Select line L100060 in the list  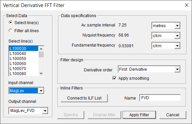pyautogui.click(x=23, y=63)
